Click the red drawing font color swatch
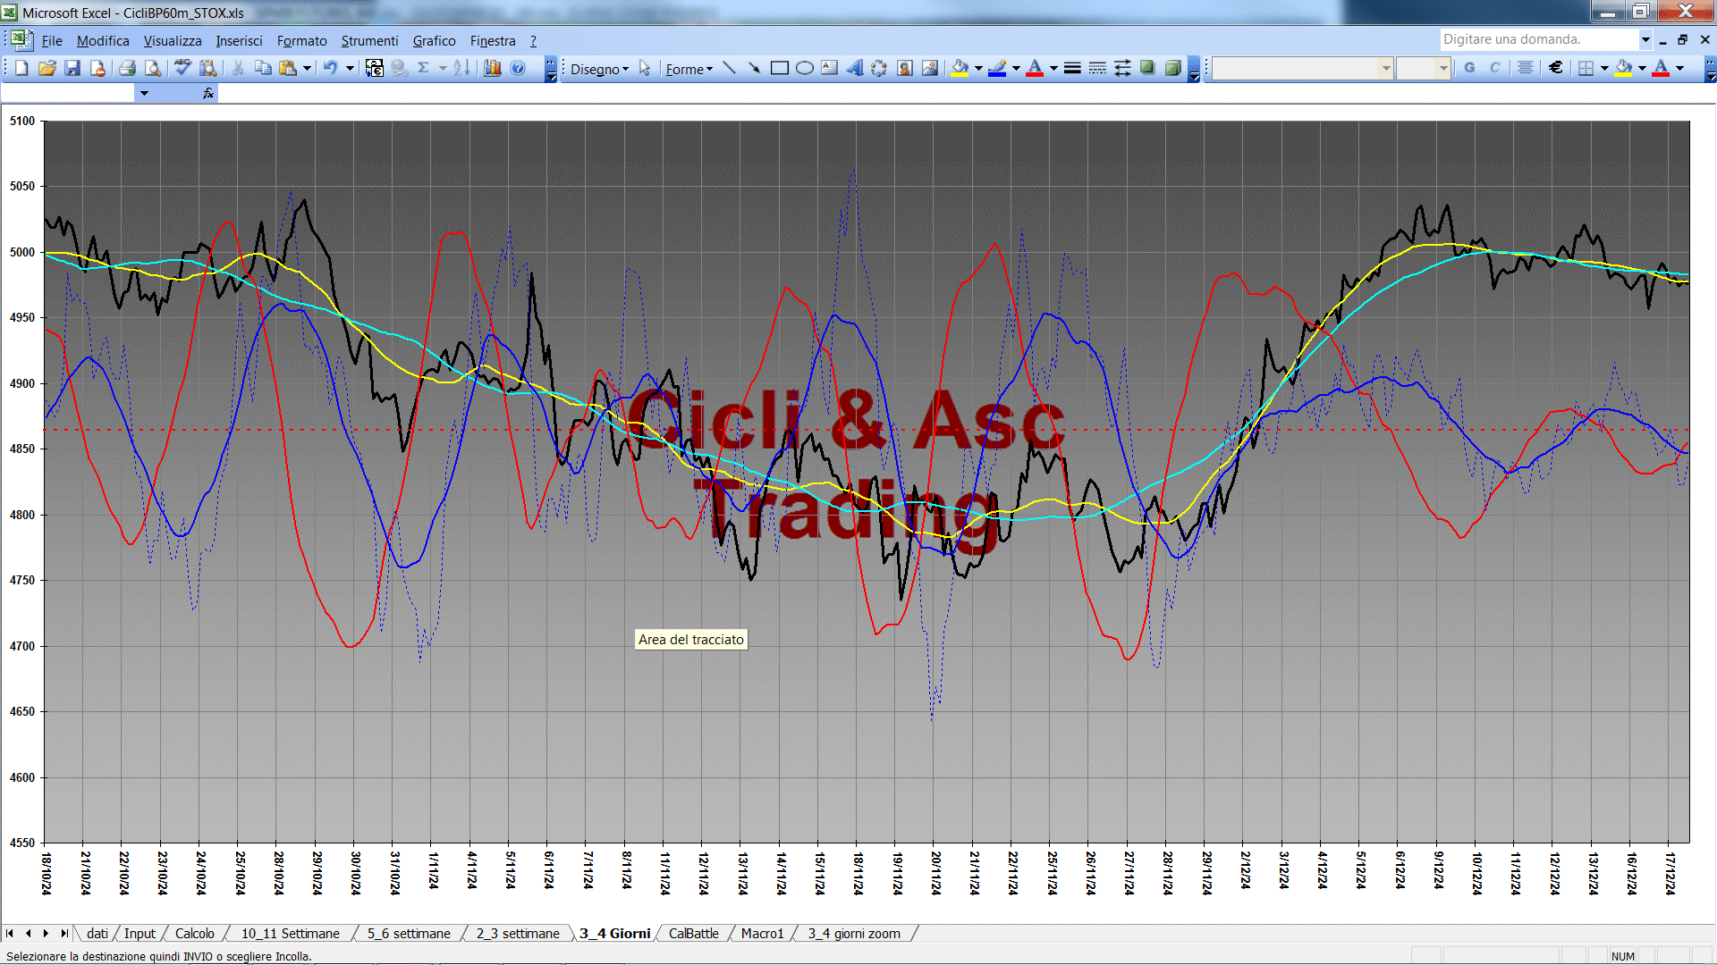This screenshot has height=965, width=1717. 1035,68
